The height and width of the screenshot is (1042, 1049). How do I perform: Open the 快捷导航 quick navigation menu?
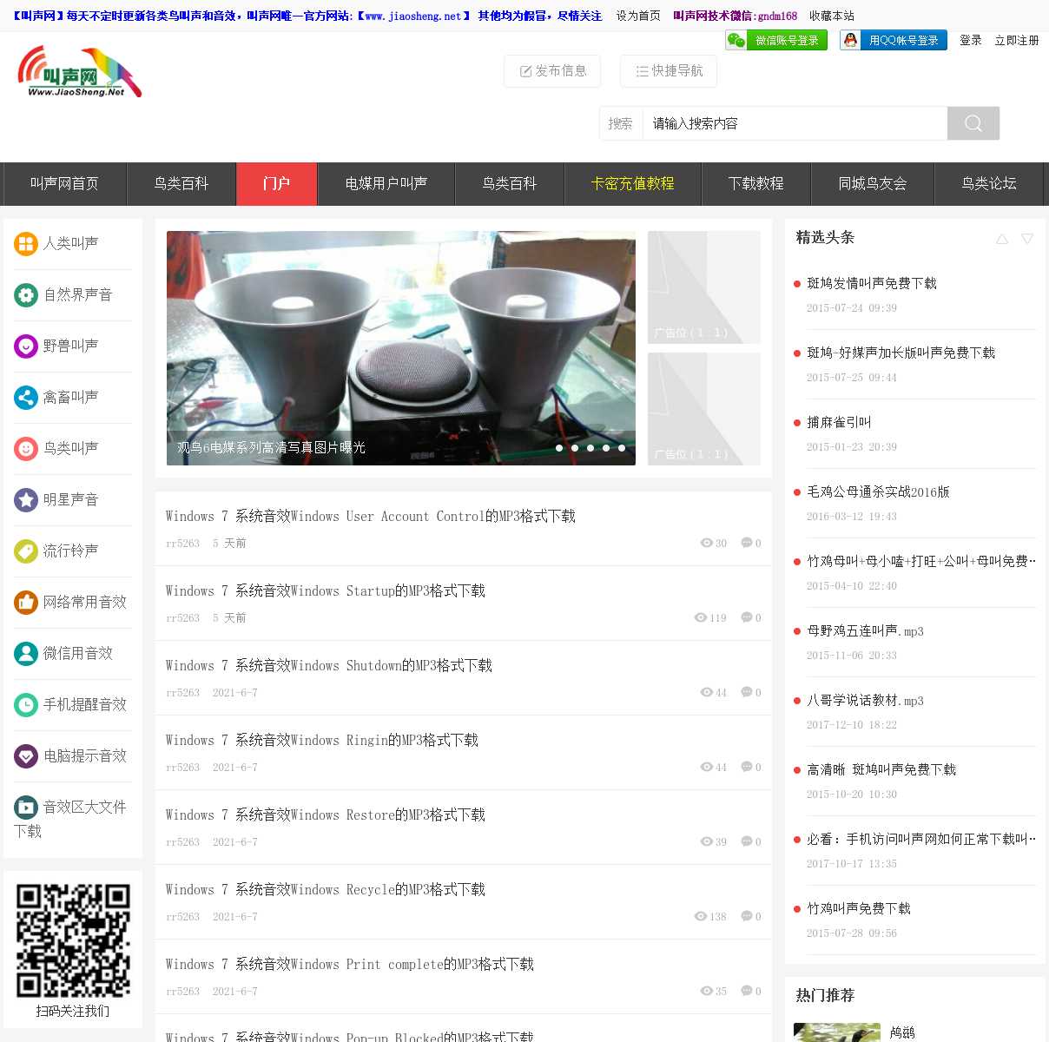[669, 71]
